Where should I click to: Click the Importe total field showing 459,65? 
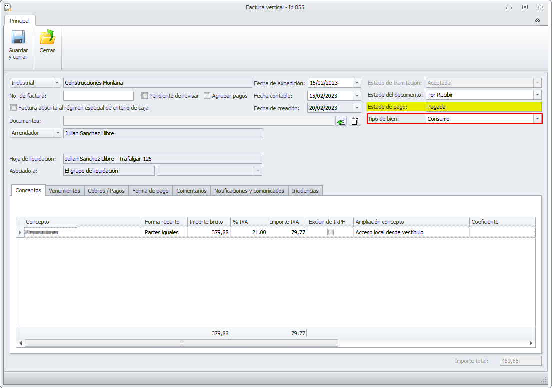pyautogui.click(x=520, y=361)
